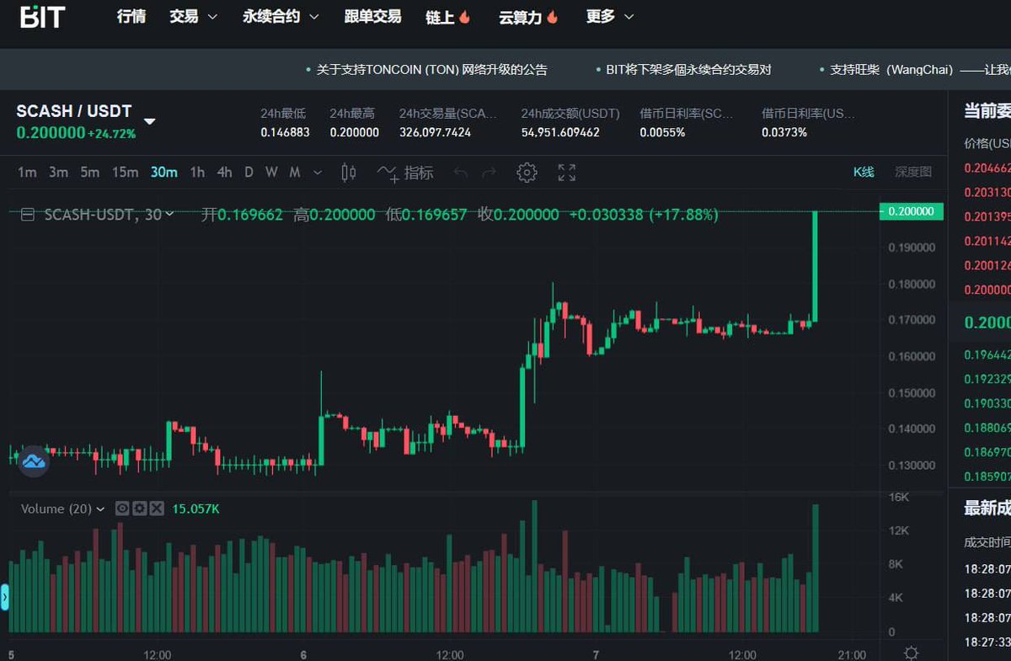Click the last tall green volume bar

click(x=816, y=568)
